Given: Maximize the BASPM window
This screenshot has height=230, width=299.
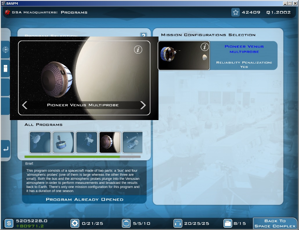Looking at the screenshot, I should tap(290, 3).
